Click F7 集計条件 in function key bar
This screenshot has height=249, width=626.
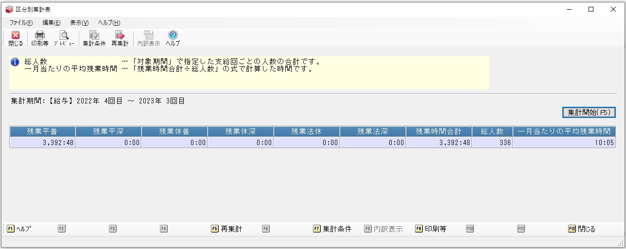coord(332,229)
